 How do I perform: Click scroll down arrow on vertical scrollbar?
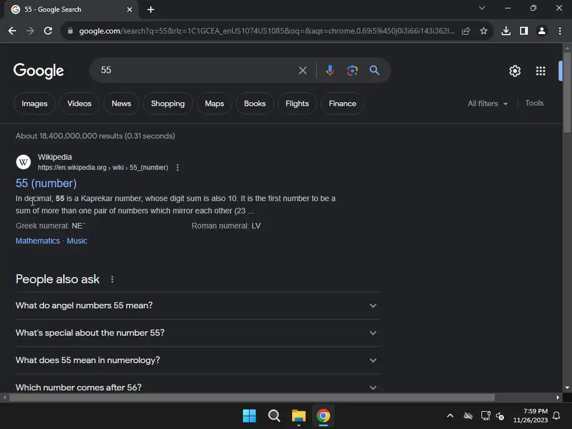coord(567,388)
